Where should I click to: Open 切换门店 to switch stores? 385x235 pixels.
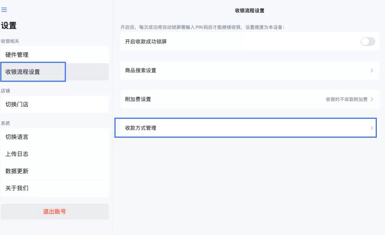click(55, 104)
